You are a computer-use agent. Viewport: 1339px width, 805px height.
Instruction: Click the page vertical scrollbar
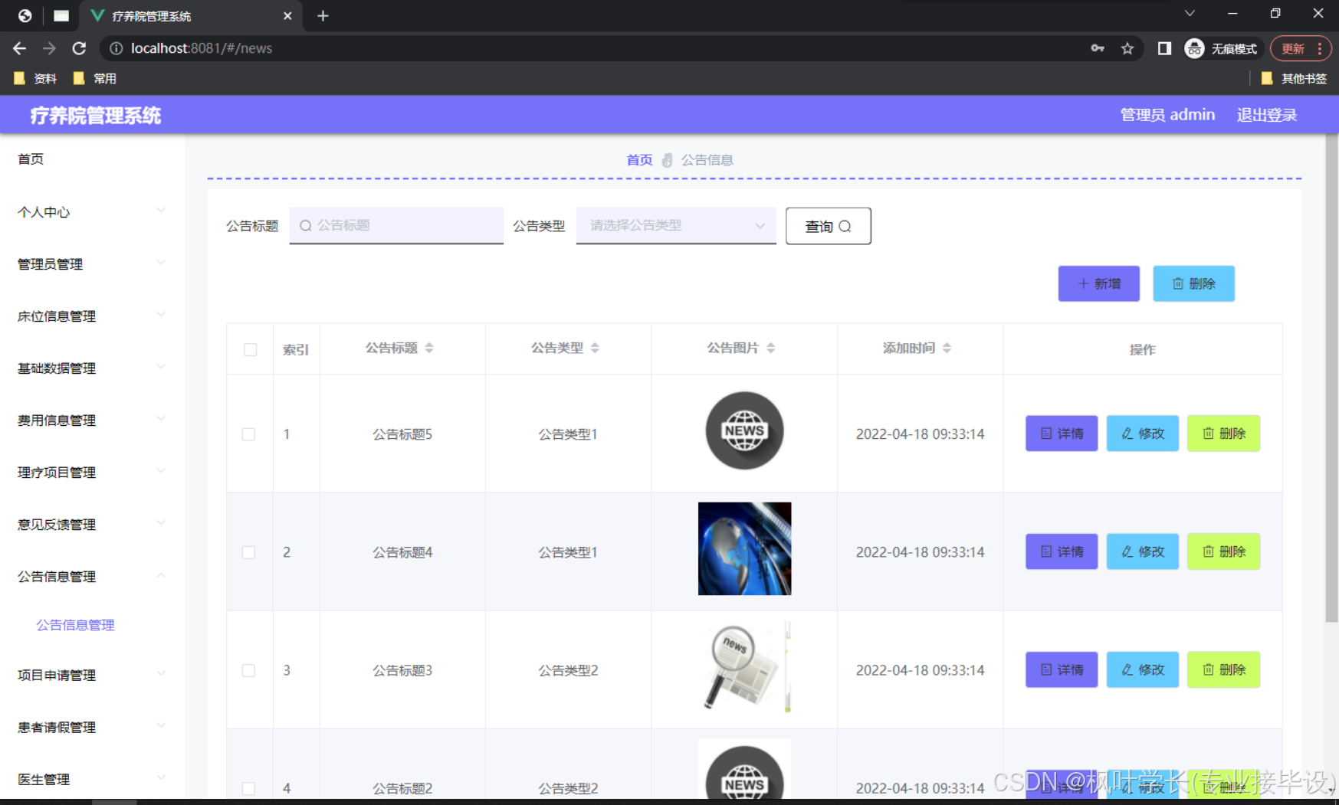(x=1331, y=378)
